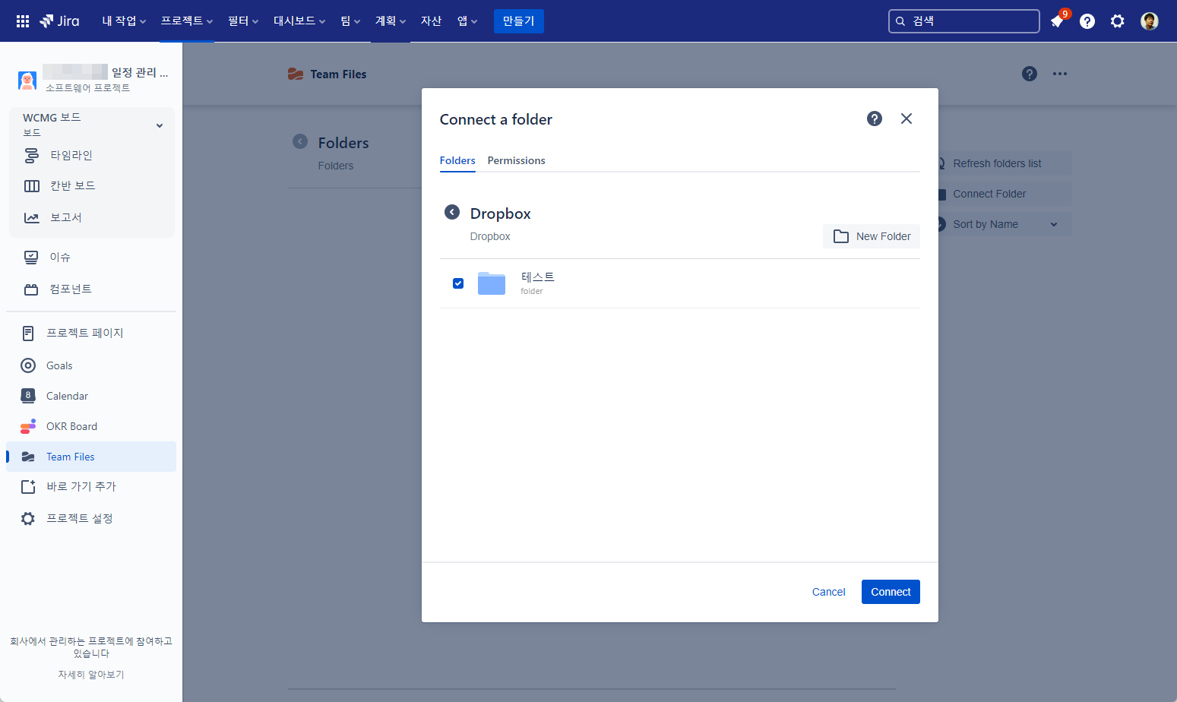
Task: Click 바로 가기 추가 in sidebar
Action: 91,486
